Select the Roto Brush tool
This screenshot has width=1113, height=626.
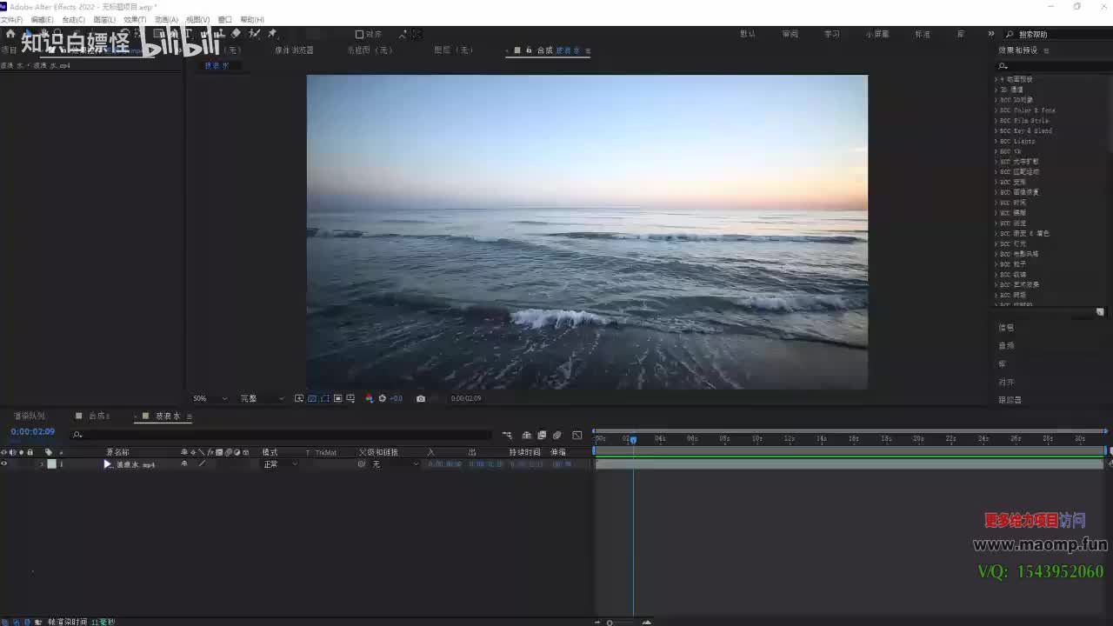(x=254, y=34)
